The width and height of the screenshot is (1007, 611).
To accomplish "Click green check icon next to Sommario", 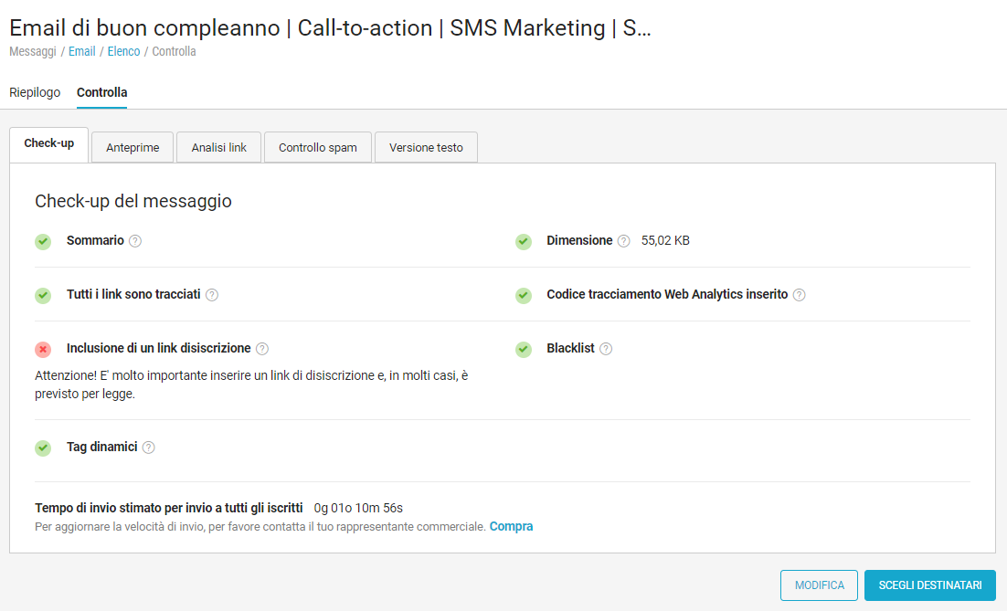I will click(43, 241).
